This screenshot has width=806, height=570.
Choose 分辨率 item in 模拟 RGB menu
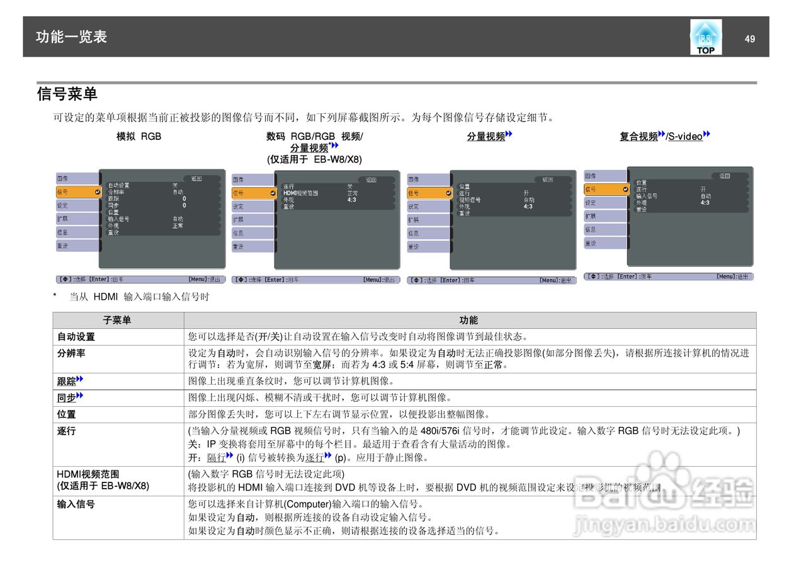[x=116, y=191]
